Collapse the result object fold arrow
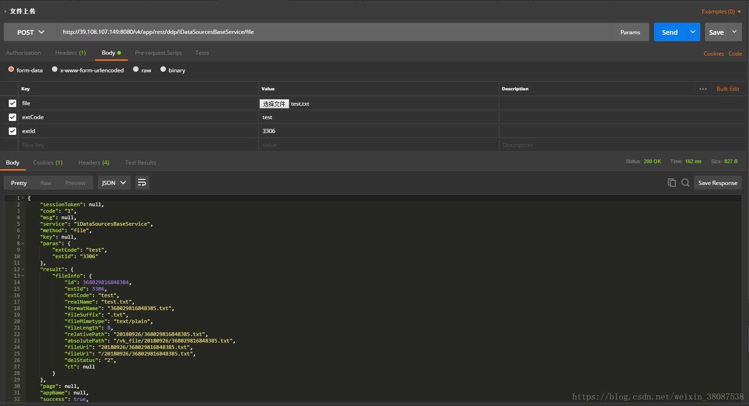 (x=23, y=269)
